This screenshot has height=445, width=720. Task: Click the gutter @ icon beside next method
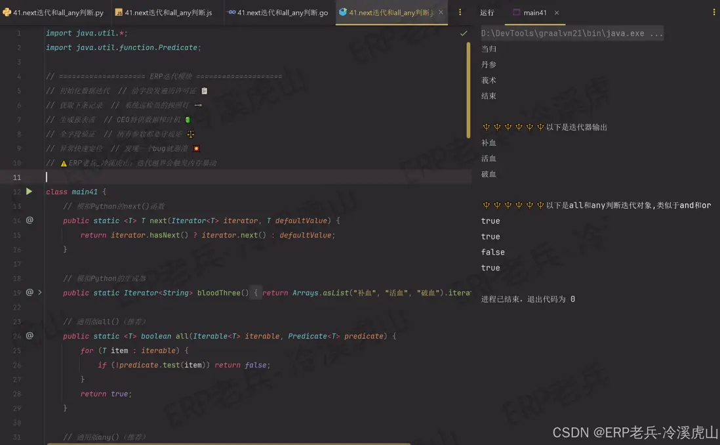(30, 220)
